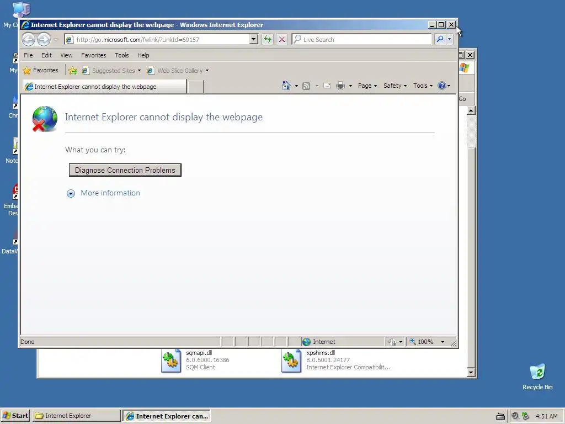Click the globe error icon on page
The image size is (565, 424).
pos(45,119)
